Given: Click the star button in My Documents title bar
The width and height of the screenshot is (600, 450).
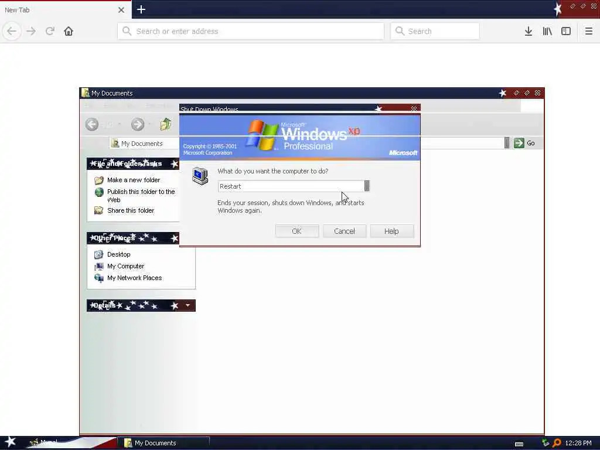Looking at the screenshot, I should click(503, 93).
